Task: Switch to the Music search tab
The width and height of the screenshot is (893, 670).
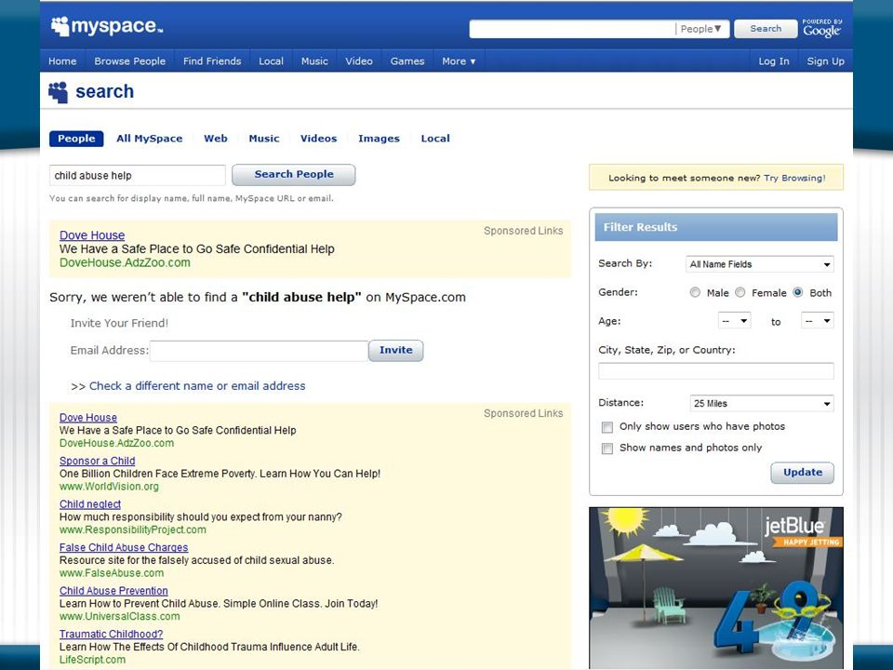Action: click(263, 139)
